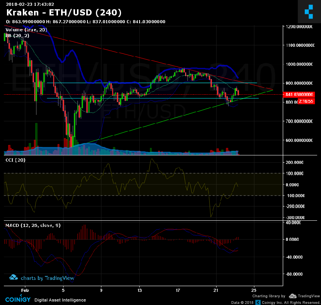Click the Coinigy logo in the top corner
The width and height of the screenshot is (321, 305).
(309, 12)
